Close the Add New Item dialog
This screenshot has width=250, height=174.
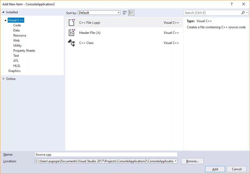244,4
